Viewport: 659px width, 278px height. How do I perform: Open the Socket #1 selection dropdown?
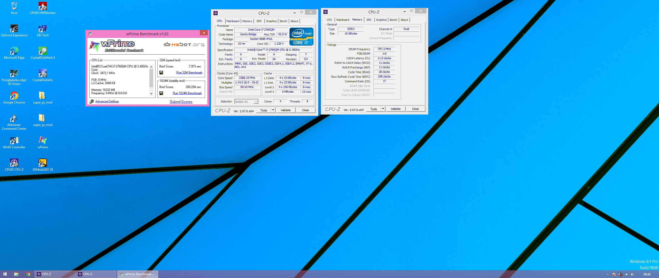[x=246, y=102]
